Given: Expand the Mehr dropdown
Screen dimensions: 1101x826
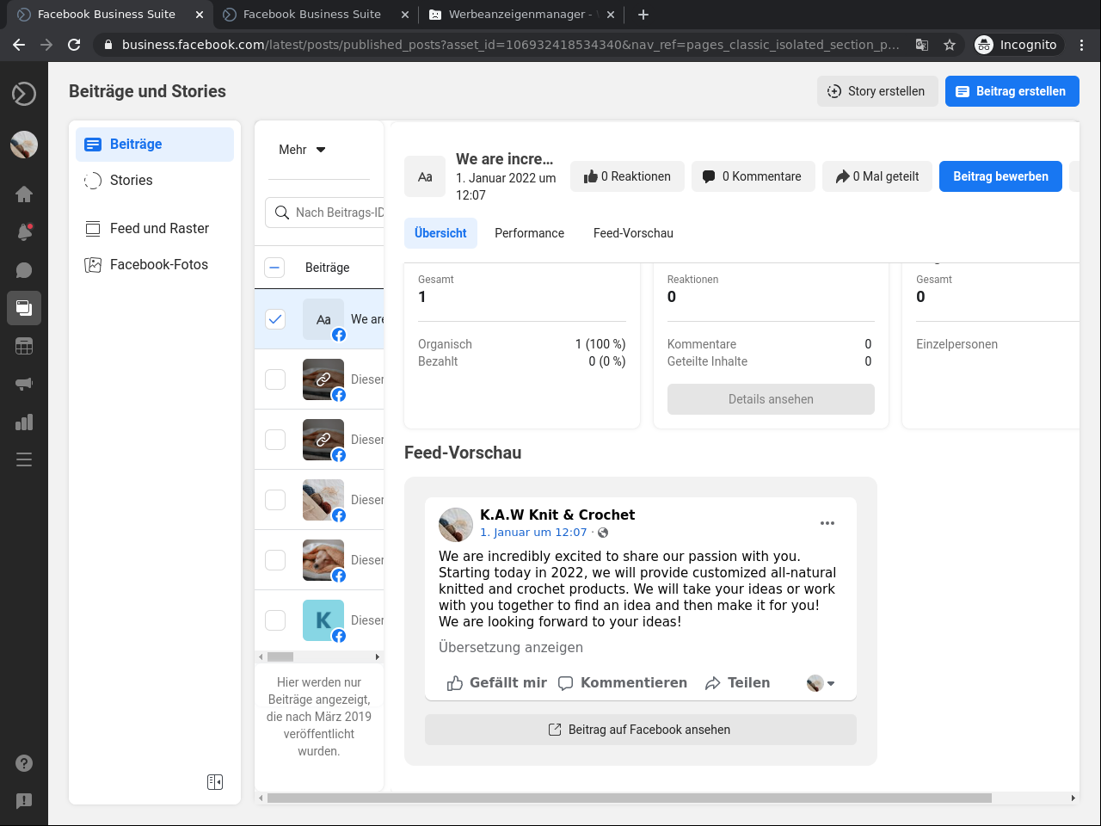Looking at the screenshot, I should (302, 150).
